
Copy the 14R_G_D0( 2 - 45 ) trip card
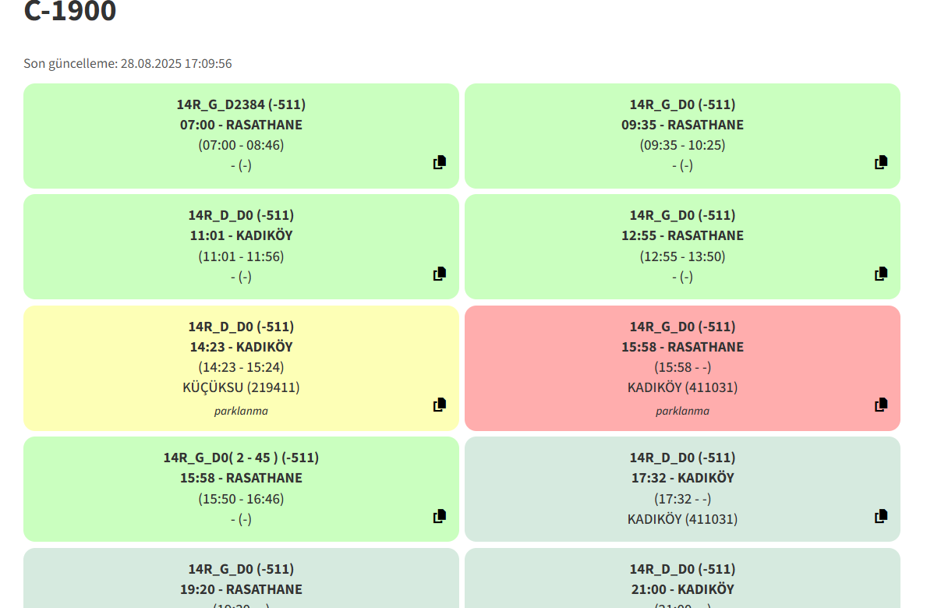pyautogui.click(x=440, y=516)
